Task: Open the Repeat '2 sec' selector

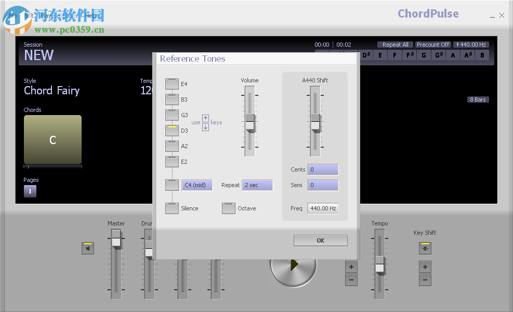Action: (257, 185)
